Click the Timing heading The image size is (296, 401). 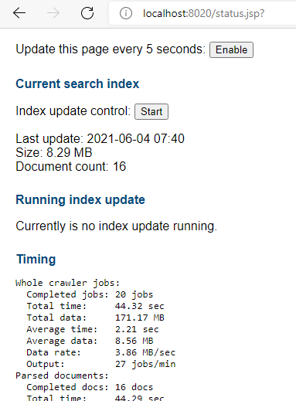(36, 259)
